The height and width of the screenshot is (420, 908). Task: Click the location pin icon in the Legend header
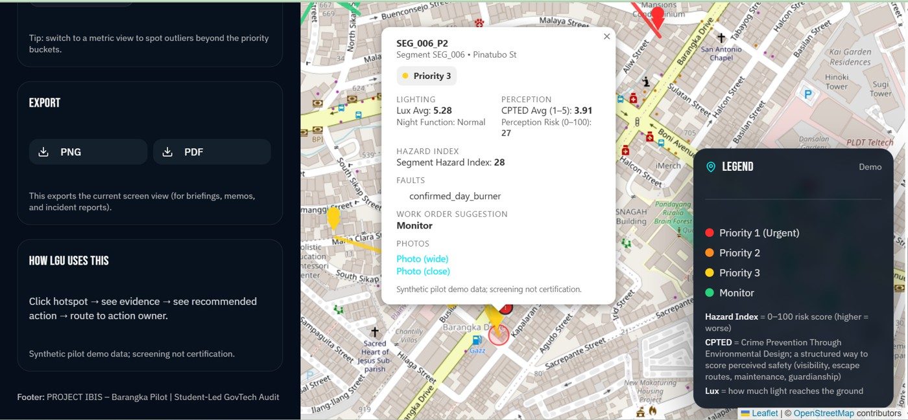pos(711,167)
